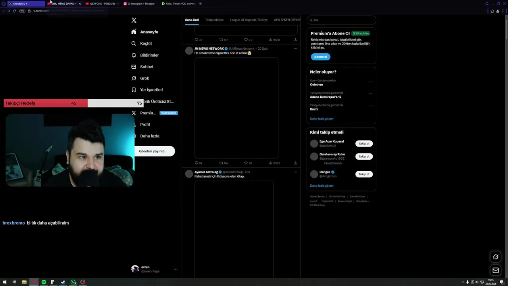Open Yer İşaretleri bookmarks
The width and height of the screenshot is (508, 286).
pyautogui.click(x=147, y=90)
